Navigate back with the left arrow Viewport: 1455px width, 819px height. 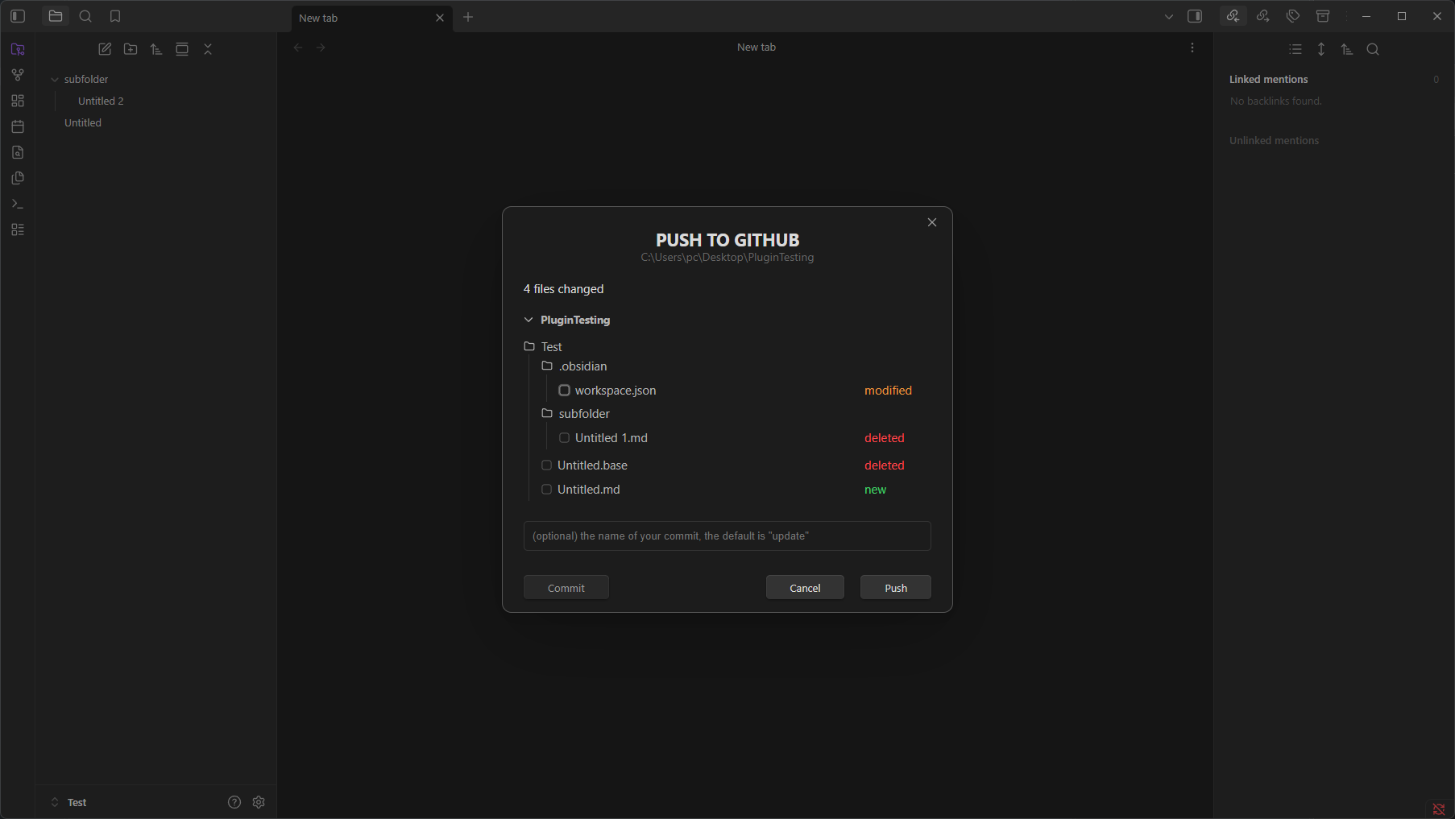pos(298,48)
